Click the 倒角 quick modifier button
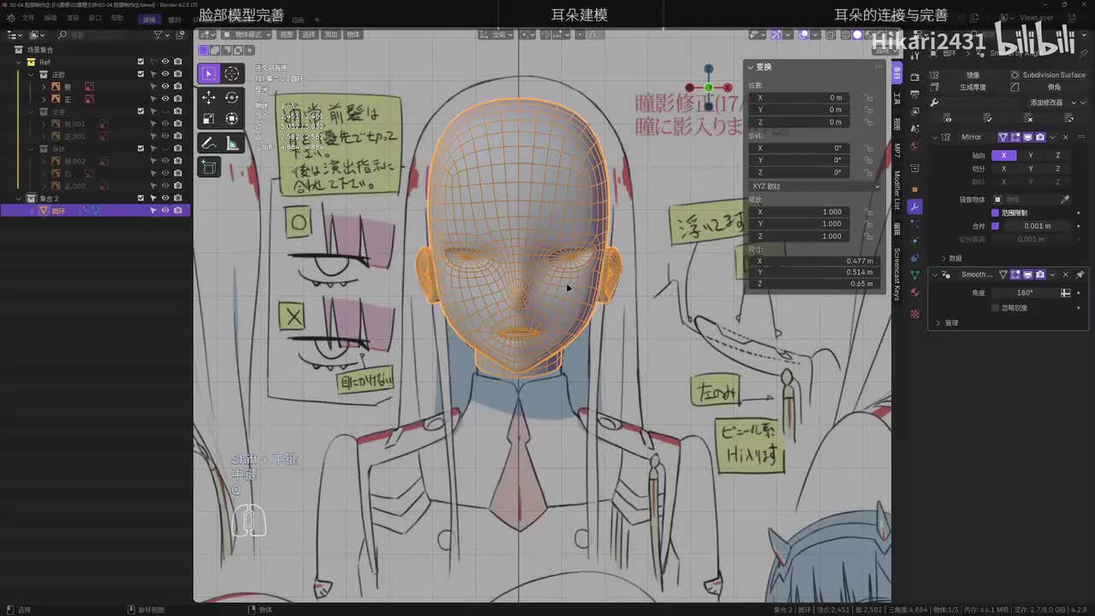1095x616 pixels. pyautogui.click(x=1049, y=87)
